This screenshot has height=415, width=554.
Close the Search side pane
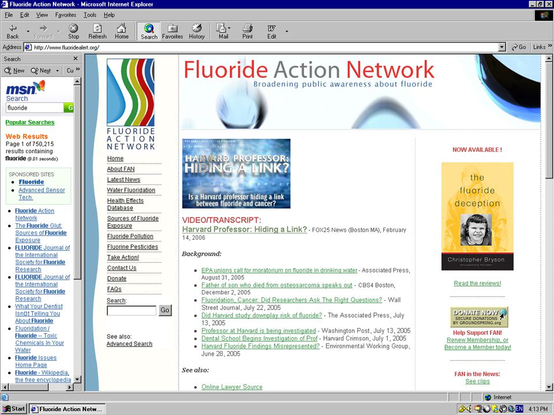pos(75,59)
